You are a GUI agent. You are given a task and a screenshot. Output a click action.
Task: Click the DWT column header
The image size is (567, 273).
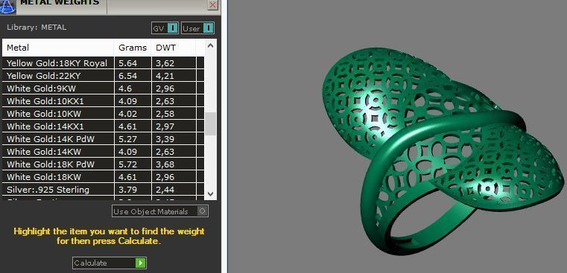[x=174, y=48]
